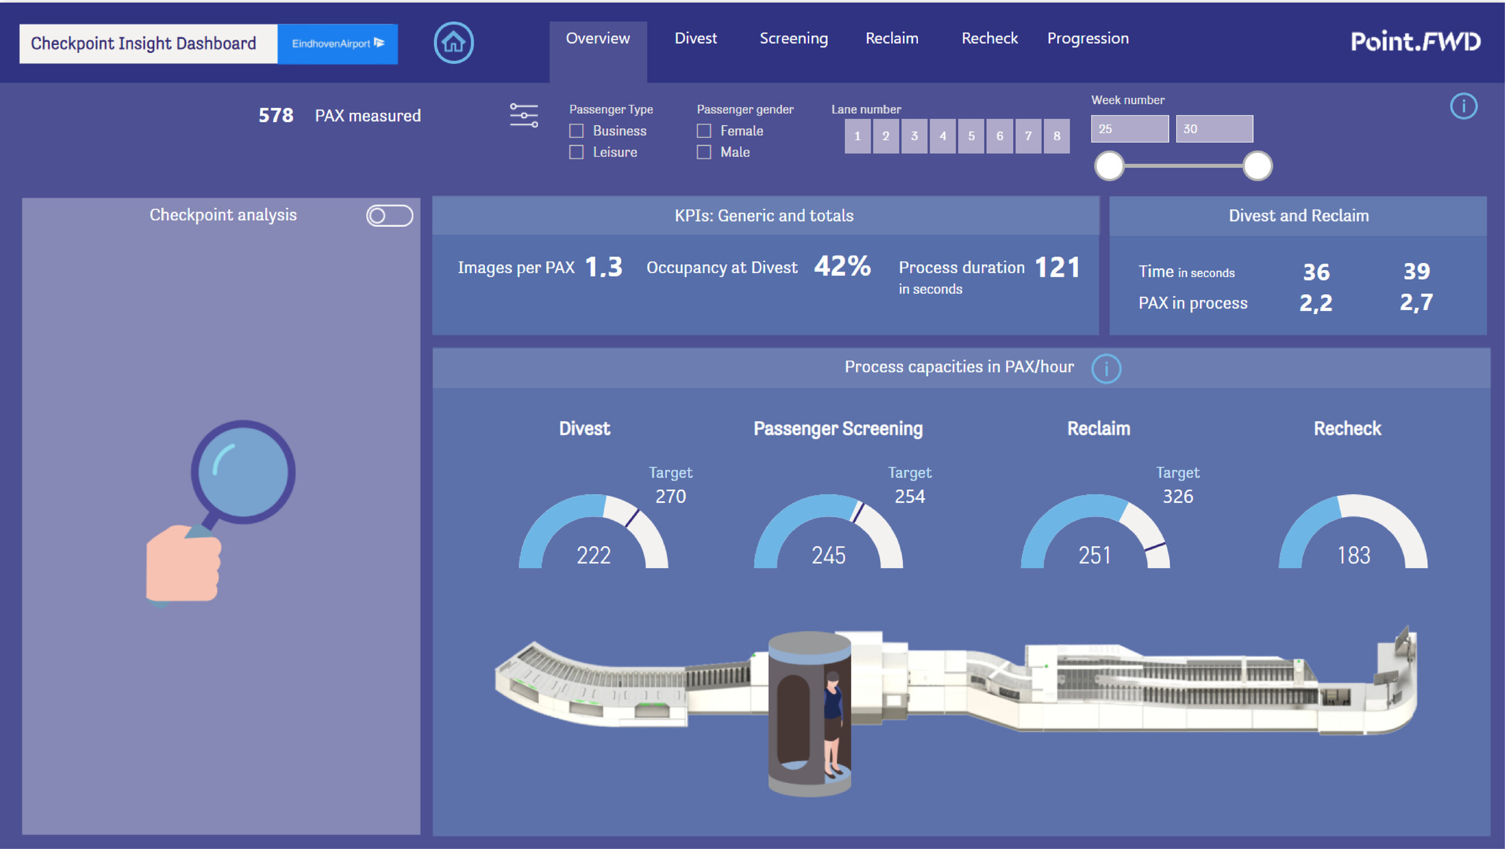Open the filter sliders icon
The height and width of the screenshot is (849, 1505).
click(524, 116)
